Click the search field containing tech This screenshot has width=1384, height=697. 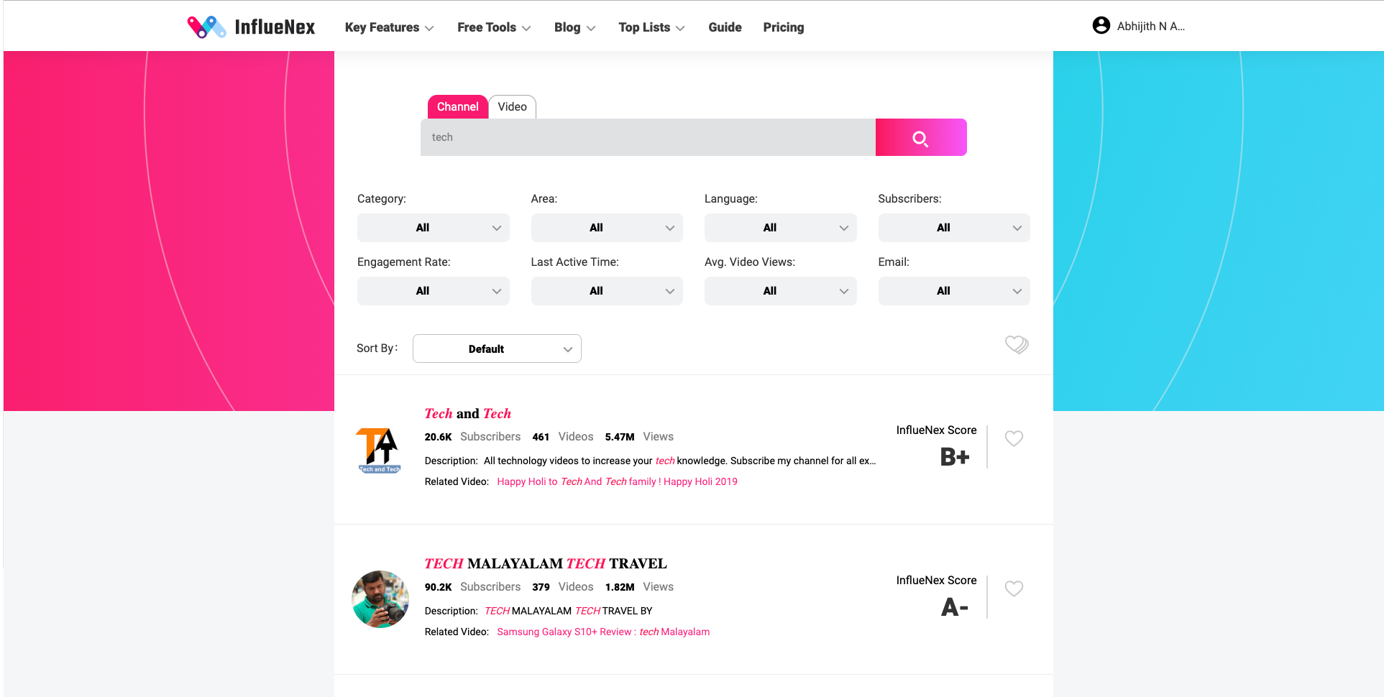pyautogui.click(x=647, y=138)
